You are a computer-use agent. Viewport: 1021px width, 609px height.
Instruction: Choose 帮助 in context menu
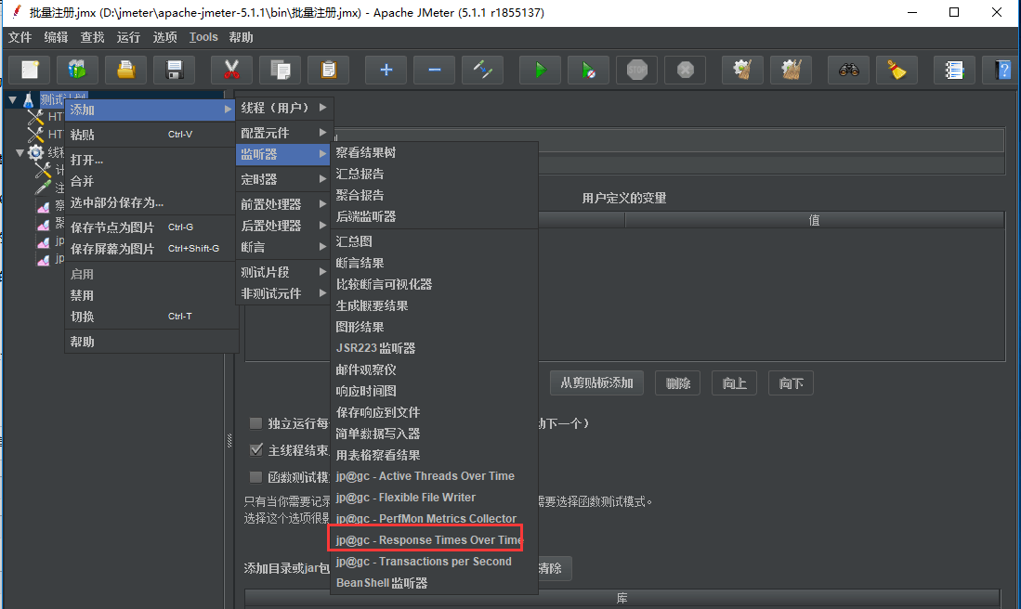151,342
